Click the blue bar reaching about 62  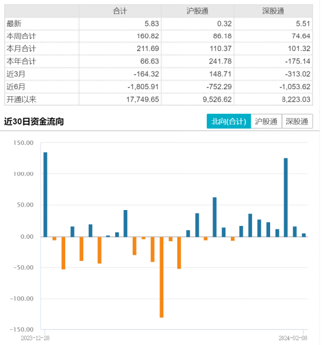(214, 217)
